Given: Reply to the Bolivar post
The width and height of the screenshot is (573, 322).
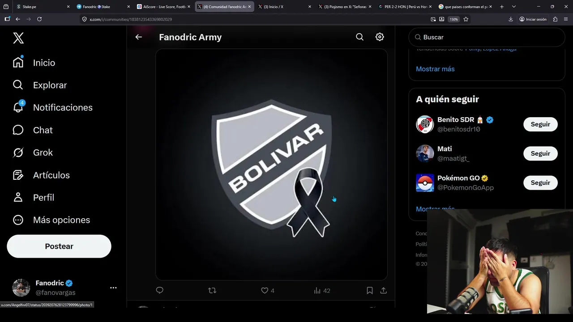Looking at the screenshot, I should 160,290.
